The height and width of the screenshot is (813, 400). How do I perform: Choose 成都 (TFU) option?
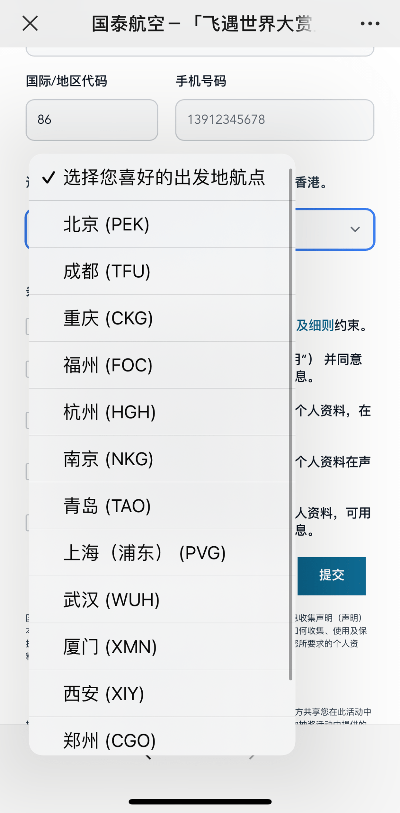[162, 271]
